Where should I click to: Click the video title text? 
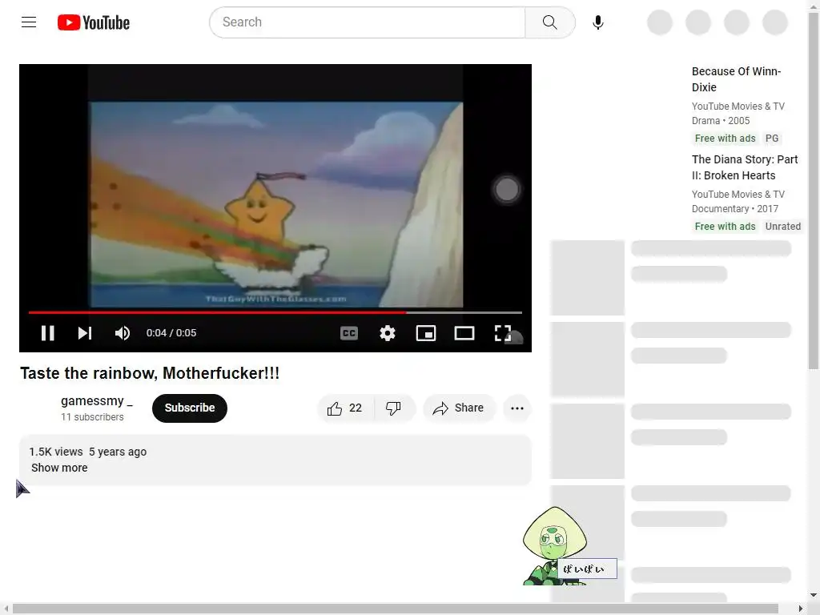pos(150,373)
